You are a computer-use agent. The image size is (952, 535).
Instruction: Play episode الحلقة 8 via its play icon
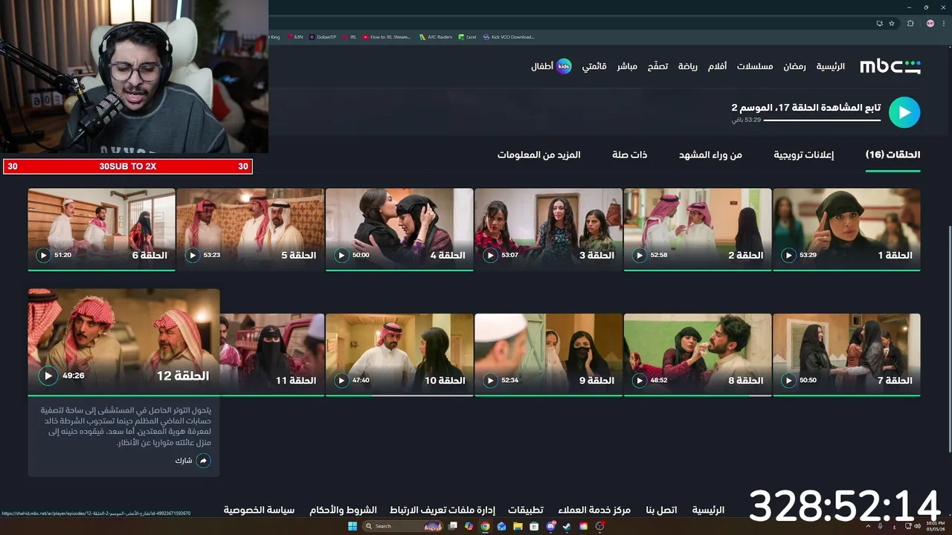click(x=640, y=380)
